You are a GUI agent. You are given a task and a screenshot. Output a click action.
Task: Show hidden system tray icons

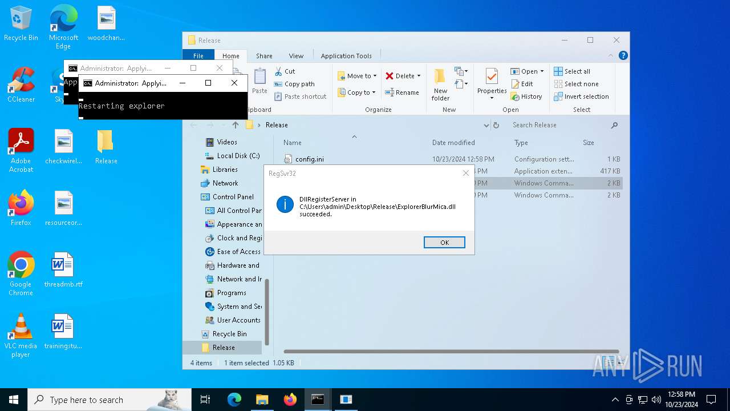[x=615, y=400]
